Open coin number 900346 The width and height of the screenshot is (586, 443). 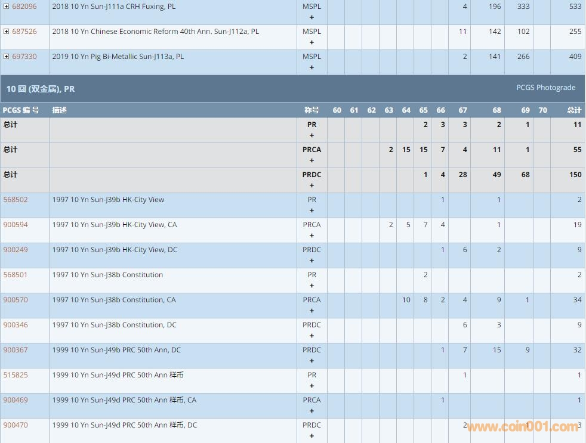click(x=16, y=325)
